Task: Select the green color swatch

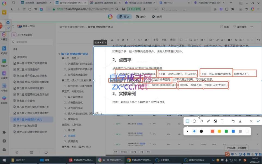Action: click(226, 131)
